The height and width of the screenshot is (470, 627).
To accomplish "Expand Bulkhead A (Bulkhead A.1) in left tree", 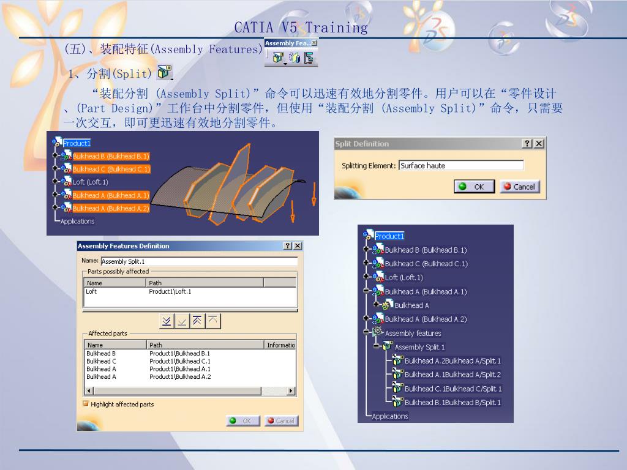I will [54, 194].
